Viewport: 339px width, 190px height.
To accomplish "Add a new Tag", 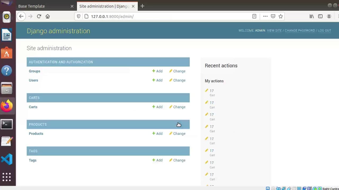I will [157, 160].
